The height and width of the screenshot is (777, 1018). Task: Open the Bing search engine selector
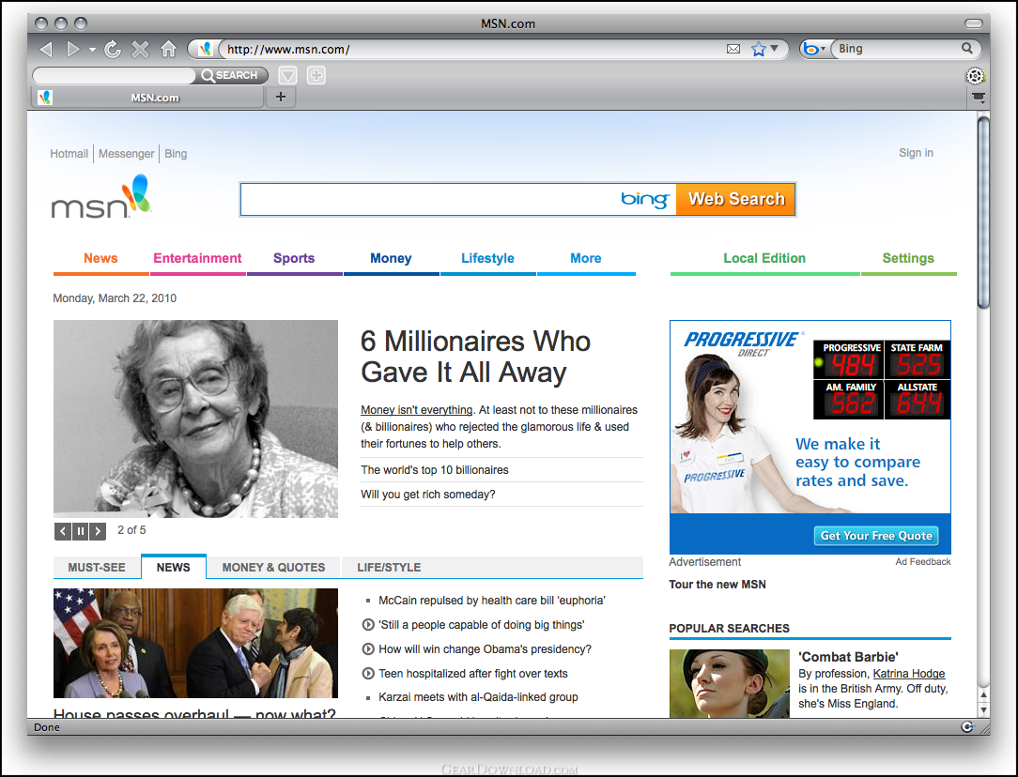(814, 49)
